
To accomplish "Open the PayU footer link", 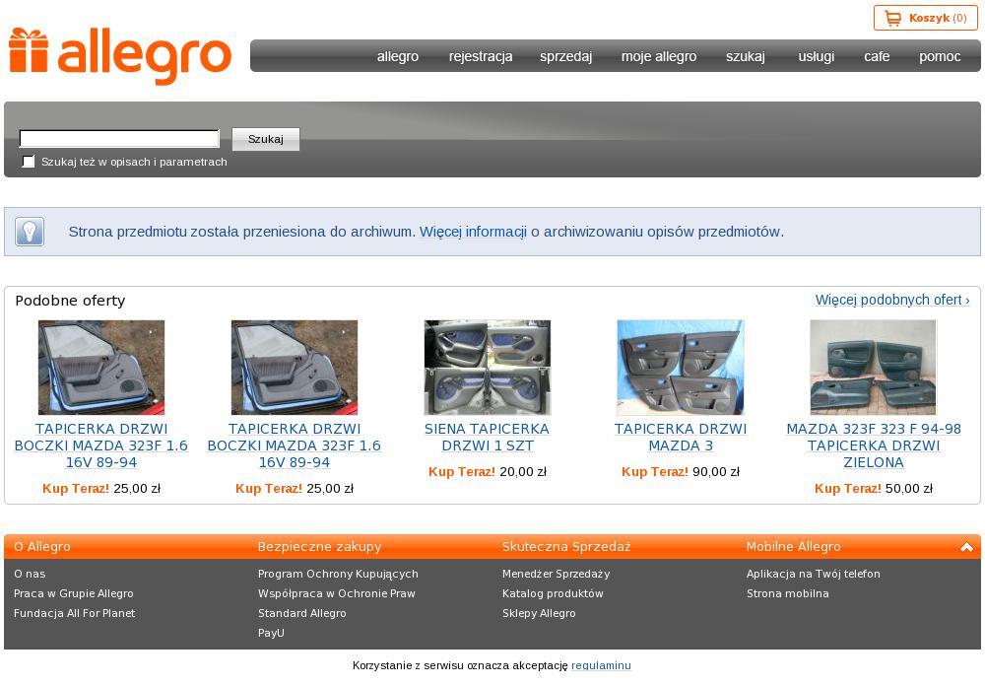I will point(271,633).
